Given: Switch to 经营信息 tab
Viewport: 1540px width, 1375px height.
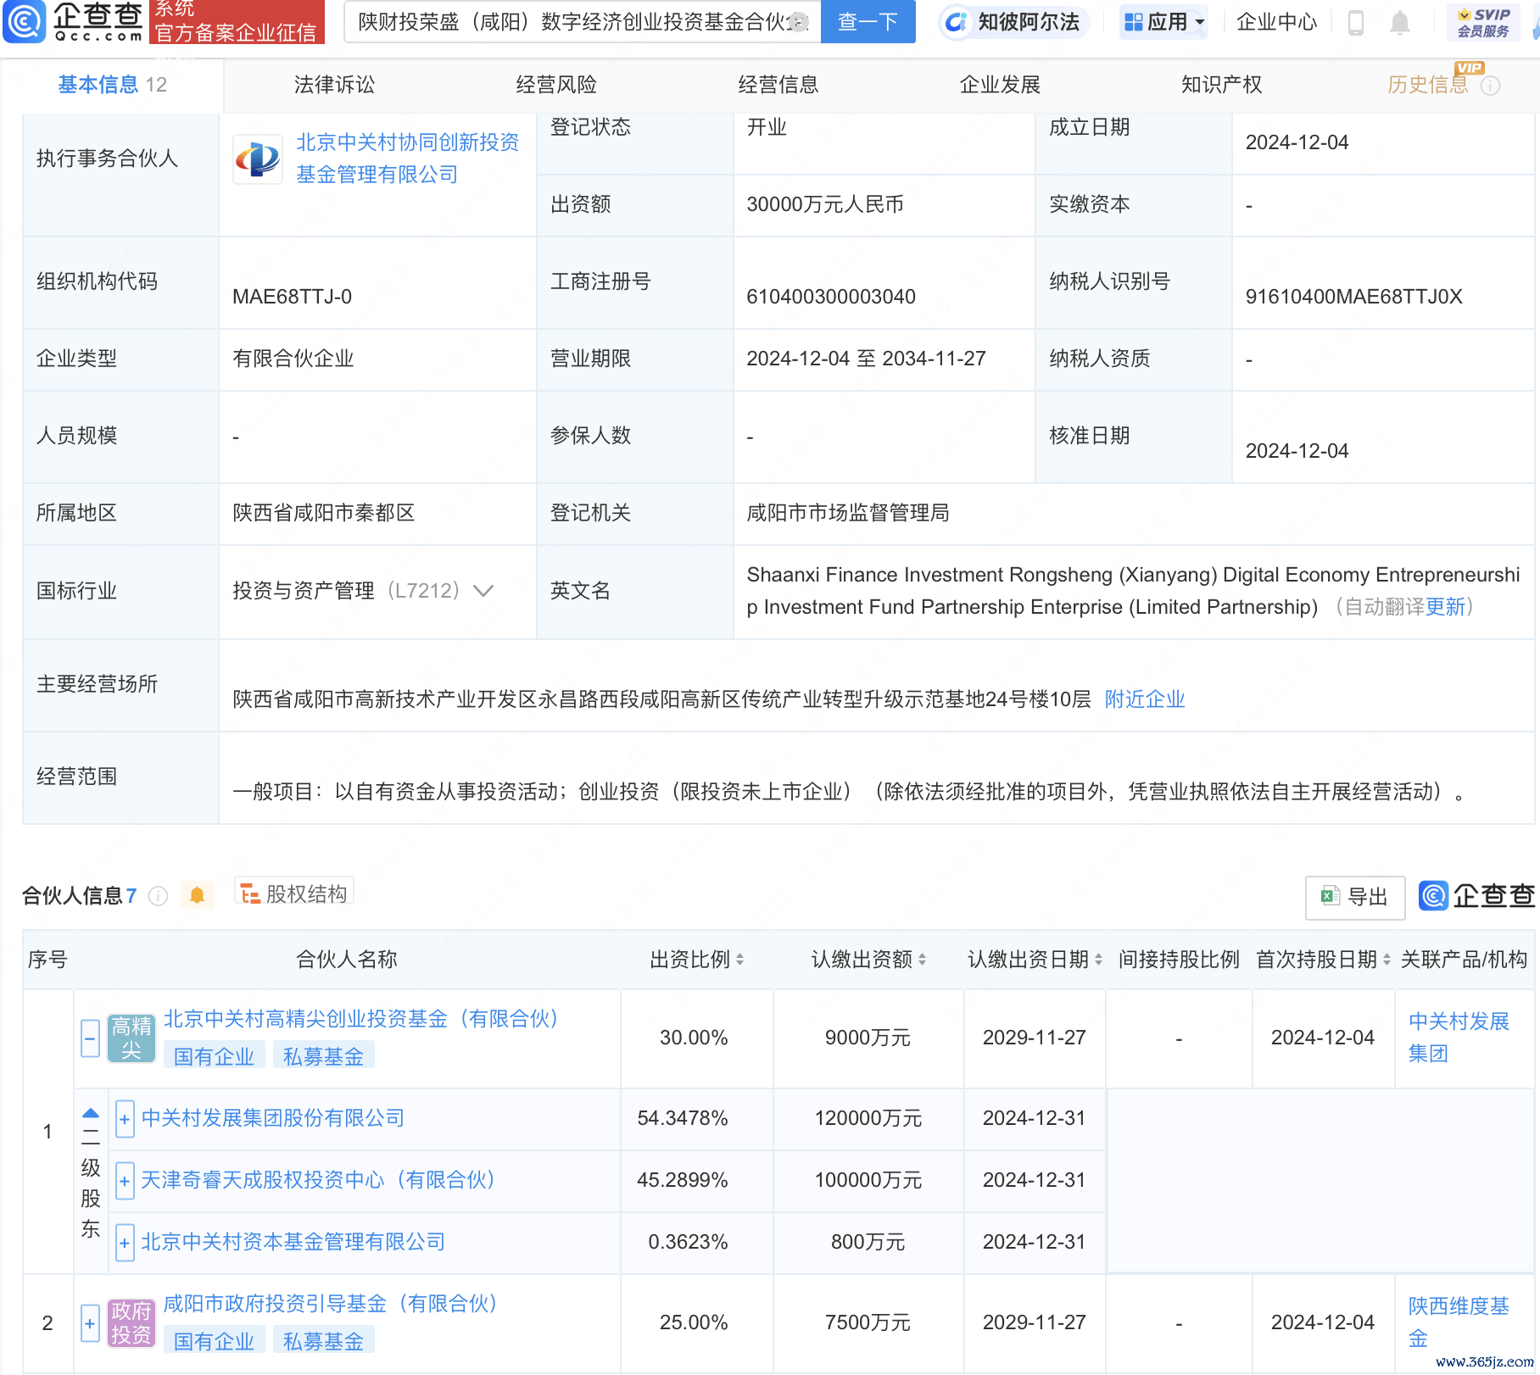Looking at the screenshot, I should point(778,85).
